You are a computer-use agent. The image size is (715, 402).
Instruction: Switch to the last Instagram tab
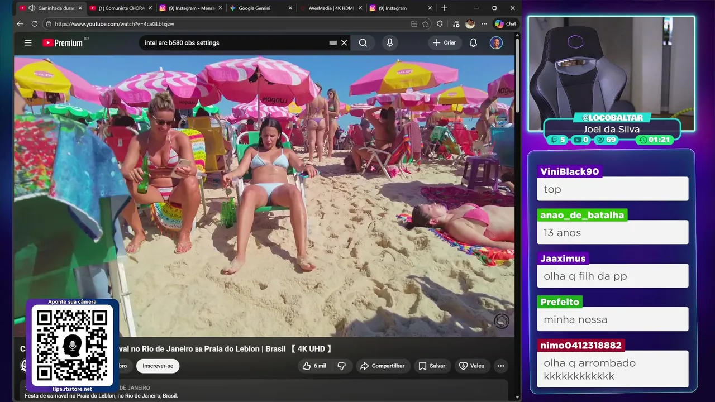tap(399, 8)
